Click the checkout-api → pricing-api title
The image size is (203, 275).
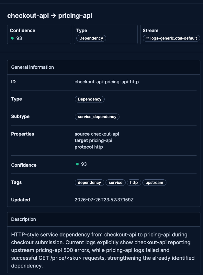pos(50,16)
